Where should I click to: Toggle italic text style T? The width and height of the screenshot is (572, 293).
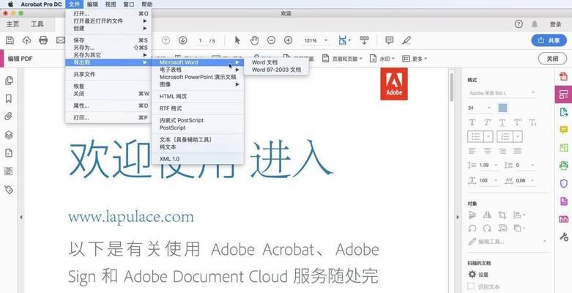[487, 122]
